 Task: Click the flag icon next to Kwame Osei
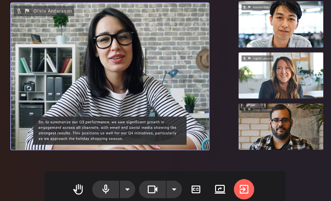tap(249, 7)
